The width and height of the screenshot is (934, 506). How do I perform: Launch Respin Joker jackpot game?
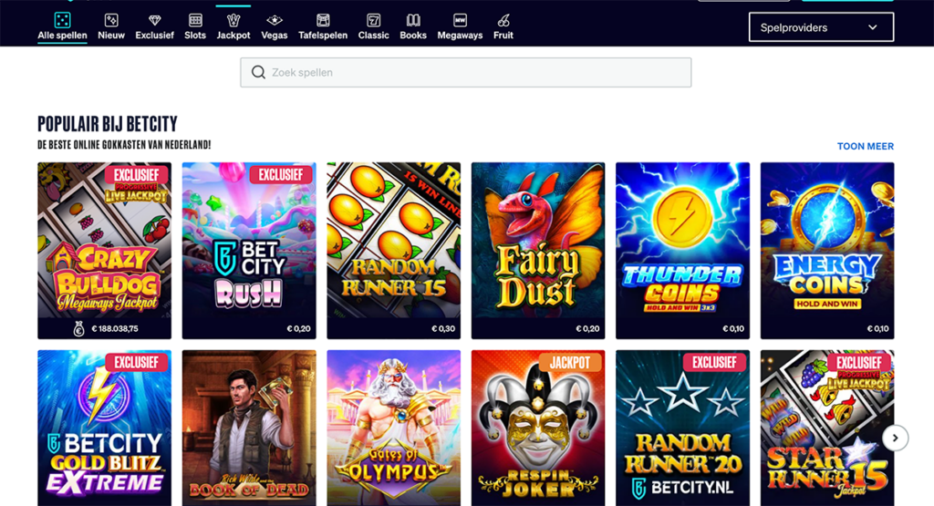[538, 428]
